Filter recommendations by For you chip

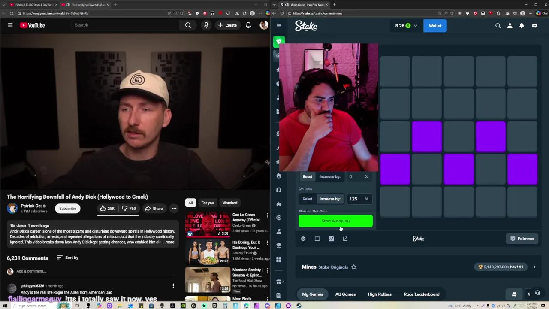click(208, 203)
